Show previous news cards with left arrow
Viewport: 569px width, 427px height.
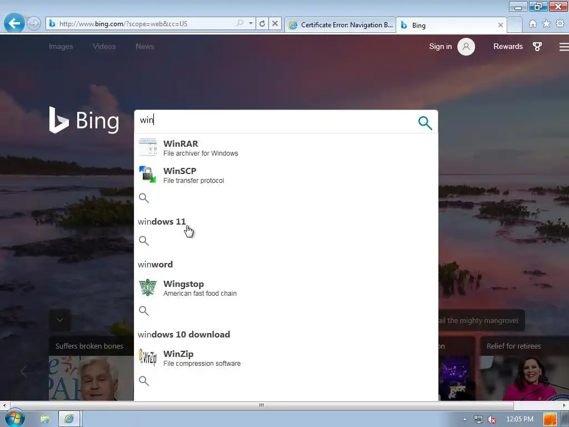pos(23,371)
